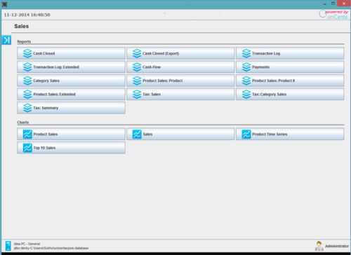Expand the side menu arrow icon
Viewport: 351px width, 255px height.
(x=6, y=40)
